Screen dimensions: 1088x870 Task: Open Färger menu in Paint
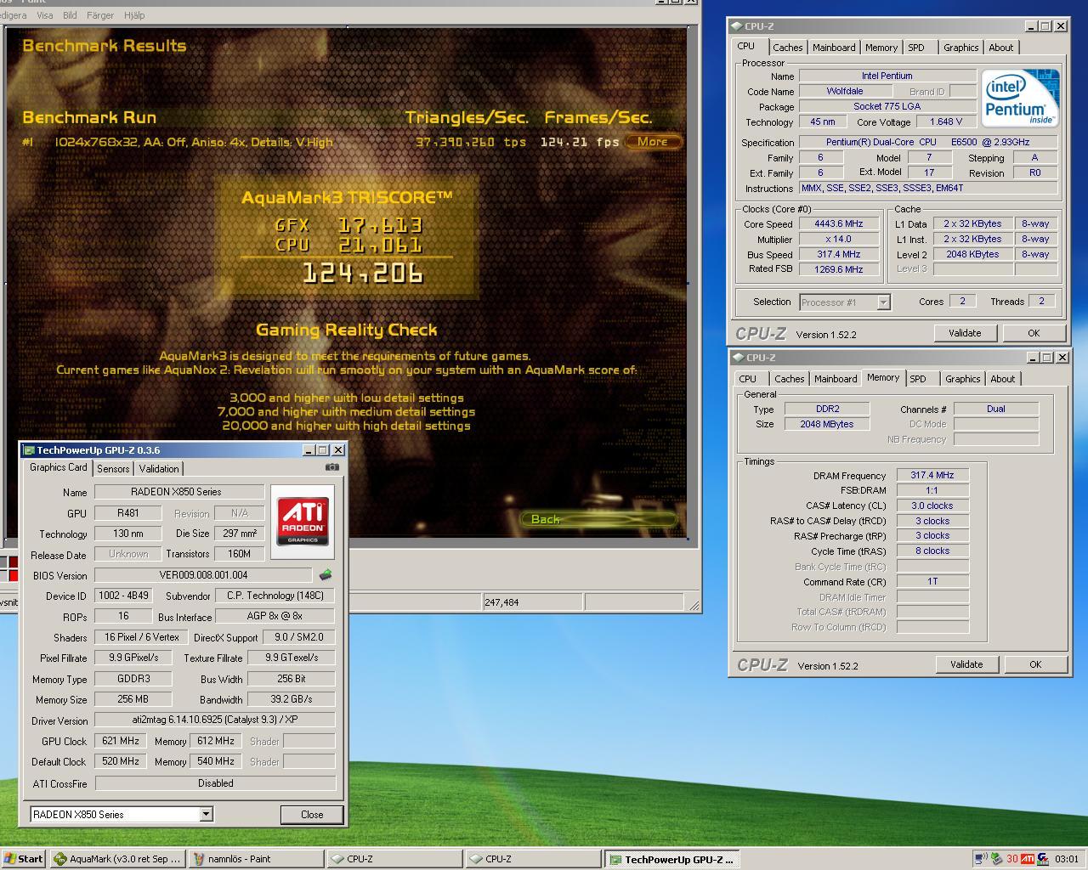coord(100,15)
